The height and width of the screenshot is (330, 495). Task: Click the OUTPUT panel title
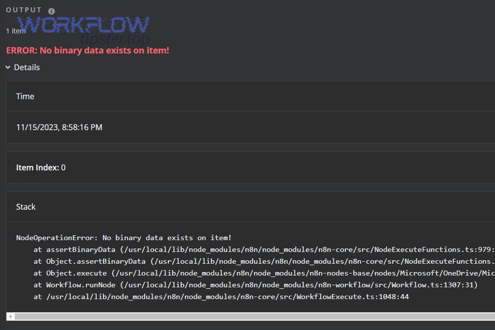(24, 10)
